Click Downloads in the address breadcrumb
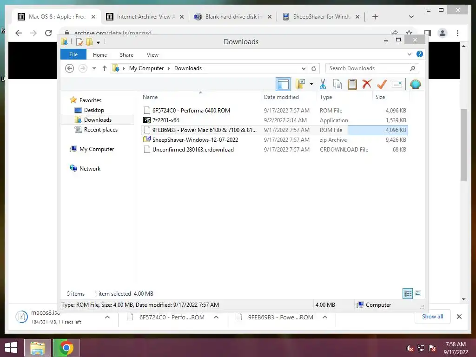 click(188, 68)
